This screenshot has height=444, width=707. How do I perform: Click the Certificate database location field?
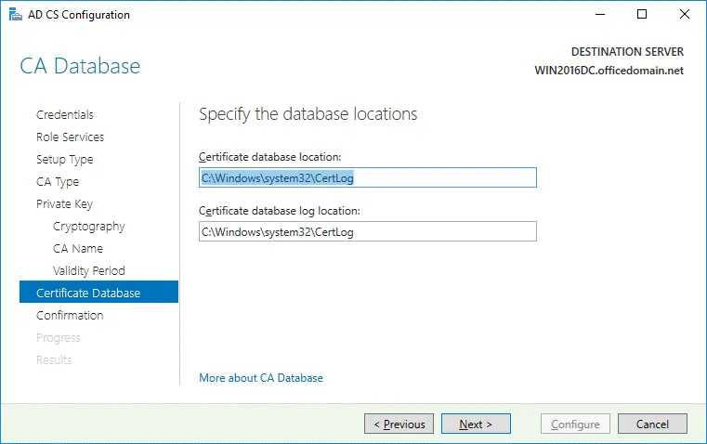[367, 177]
